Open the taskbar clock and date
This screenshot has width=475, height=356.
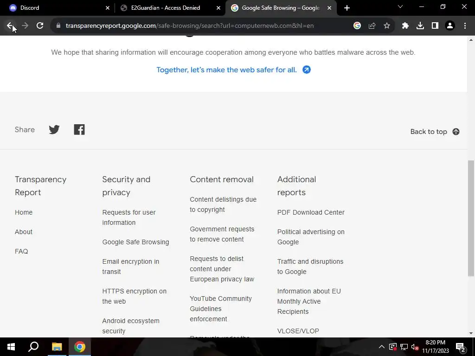435,347
